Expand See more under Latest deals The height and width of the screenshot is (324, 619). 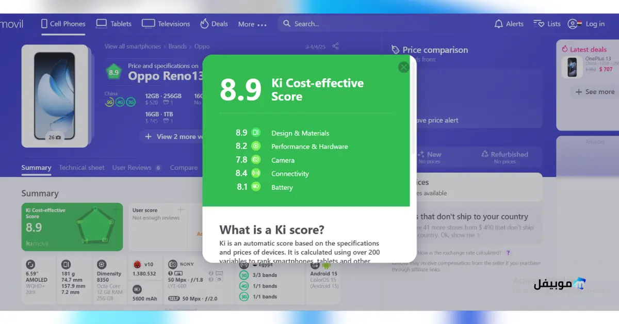click(x=594, y=92)
